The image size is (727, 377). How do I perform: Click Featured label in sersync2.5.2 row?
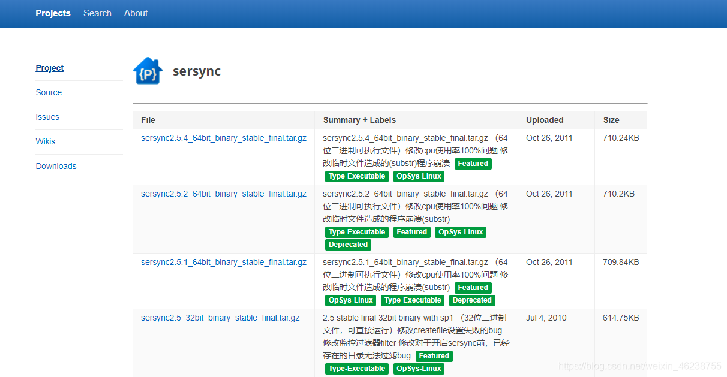[412, 232]
